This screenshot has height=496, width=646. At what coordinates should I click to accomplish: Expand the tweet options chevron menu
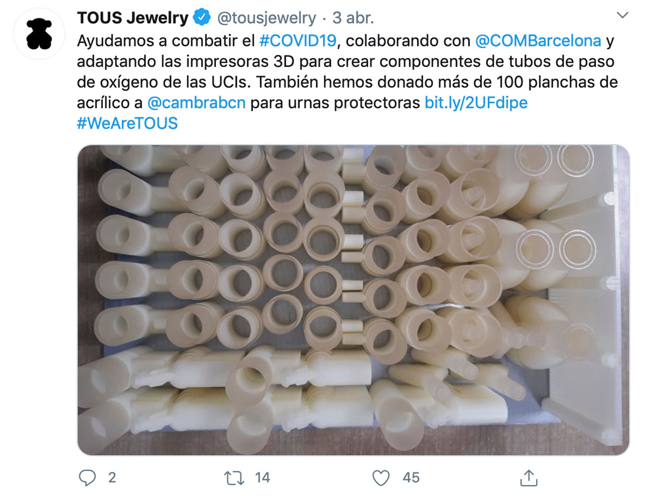(x=622, y=16)
